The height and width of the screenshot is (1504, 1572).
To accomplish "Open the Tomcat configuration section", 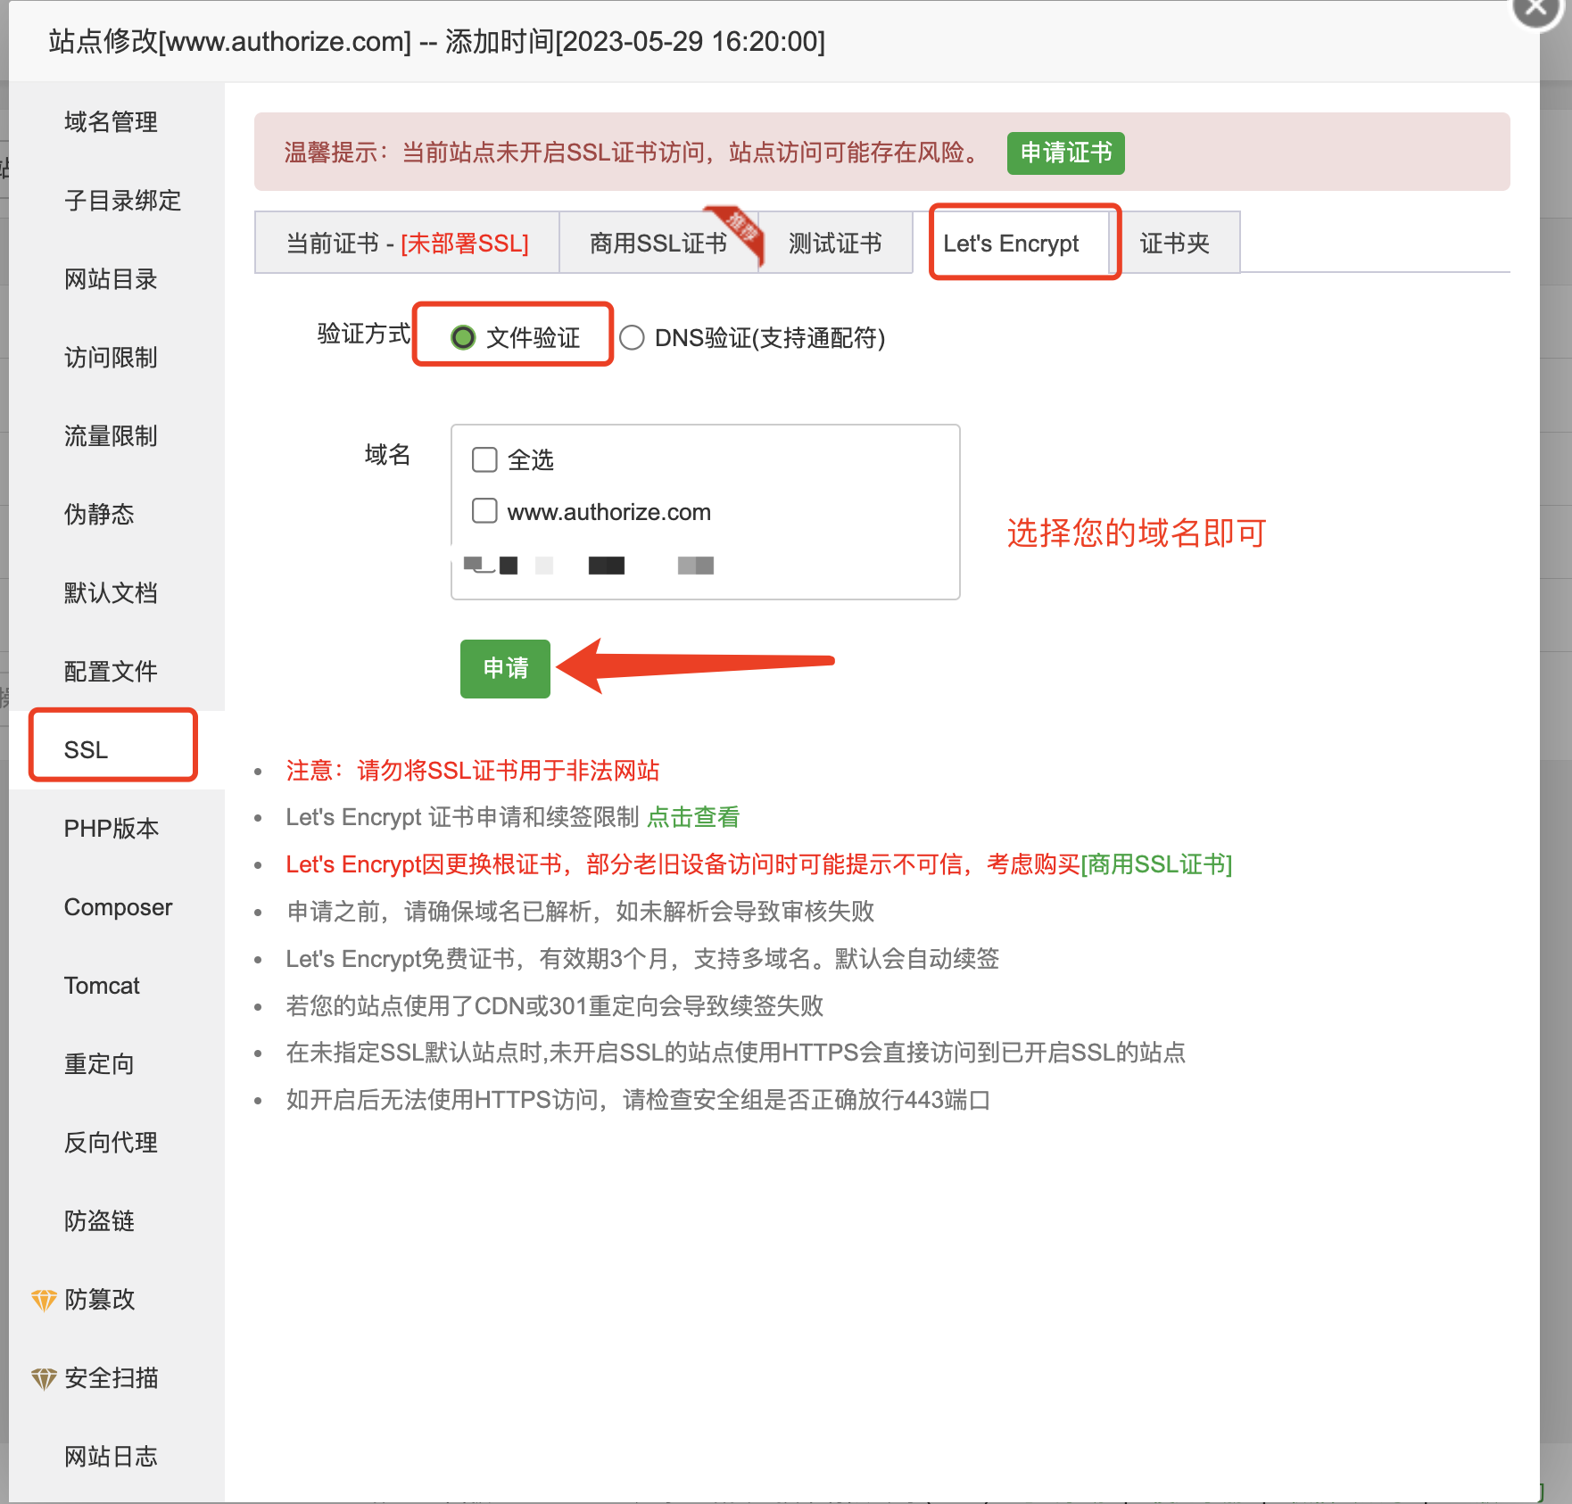I will [x=102, y=985].
